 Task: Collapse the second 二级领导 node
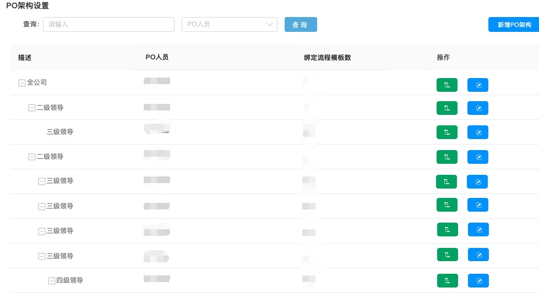tap(32, 157)
